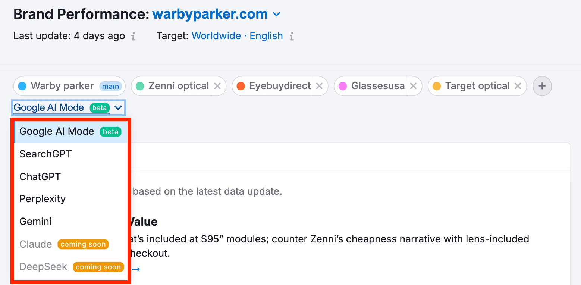Image resolution: width=581 pixels, height=285 pixels.
Task: Remove the Eyebuydirect competitor chip
Action: tap(319, 86)
